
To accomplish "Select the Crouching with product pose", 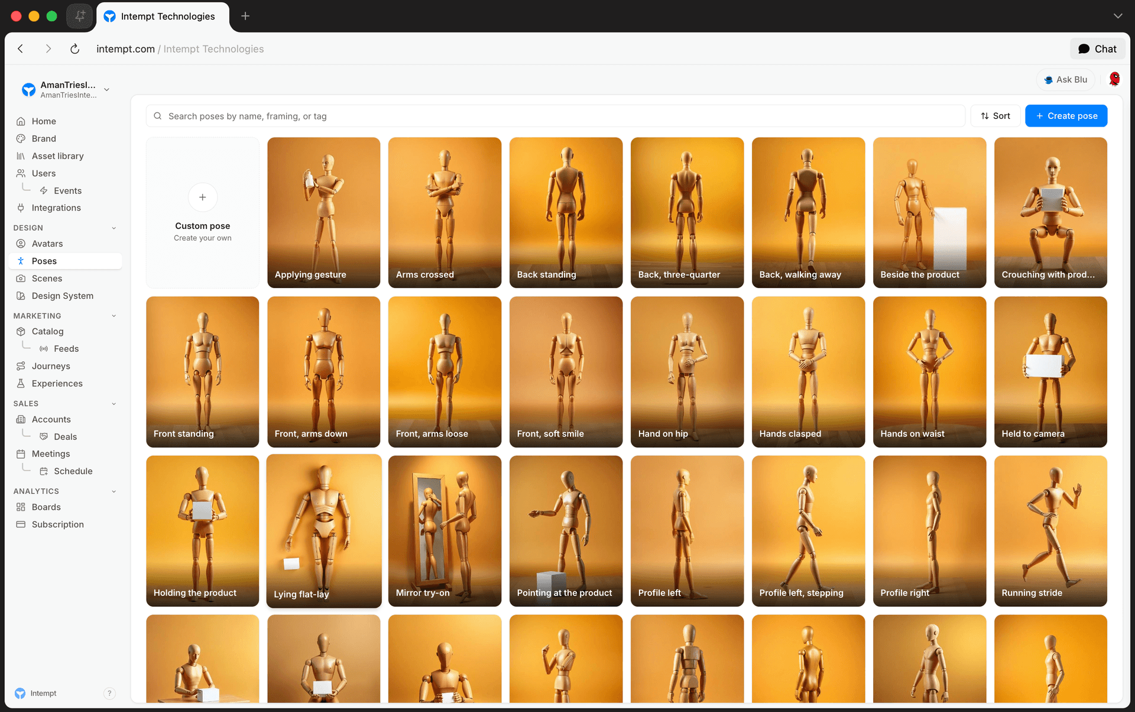I will [1051, 213].
